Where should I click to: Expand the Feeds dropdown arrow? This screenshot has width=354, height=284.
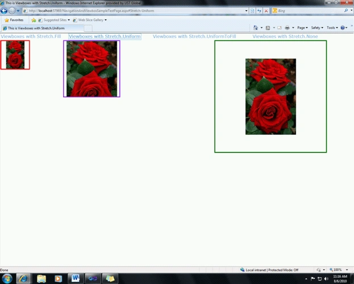[x=274, y=27]
